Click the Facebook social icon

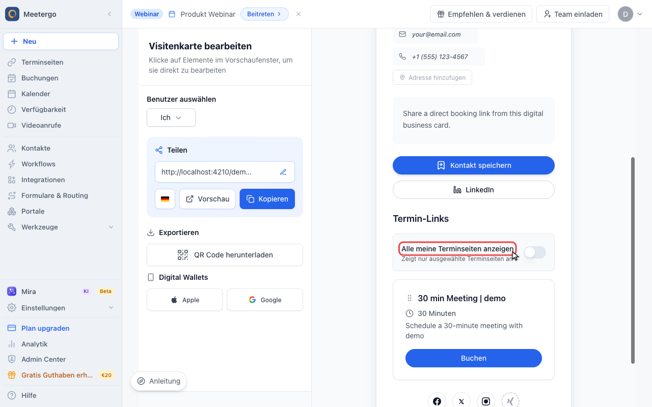[437, 401]
